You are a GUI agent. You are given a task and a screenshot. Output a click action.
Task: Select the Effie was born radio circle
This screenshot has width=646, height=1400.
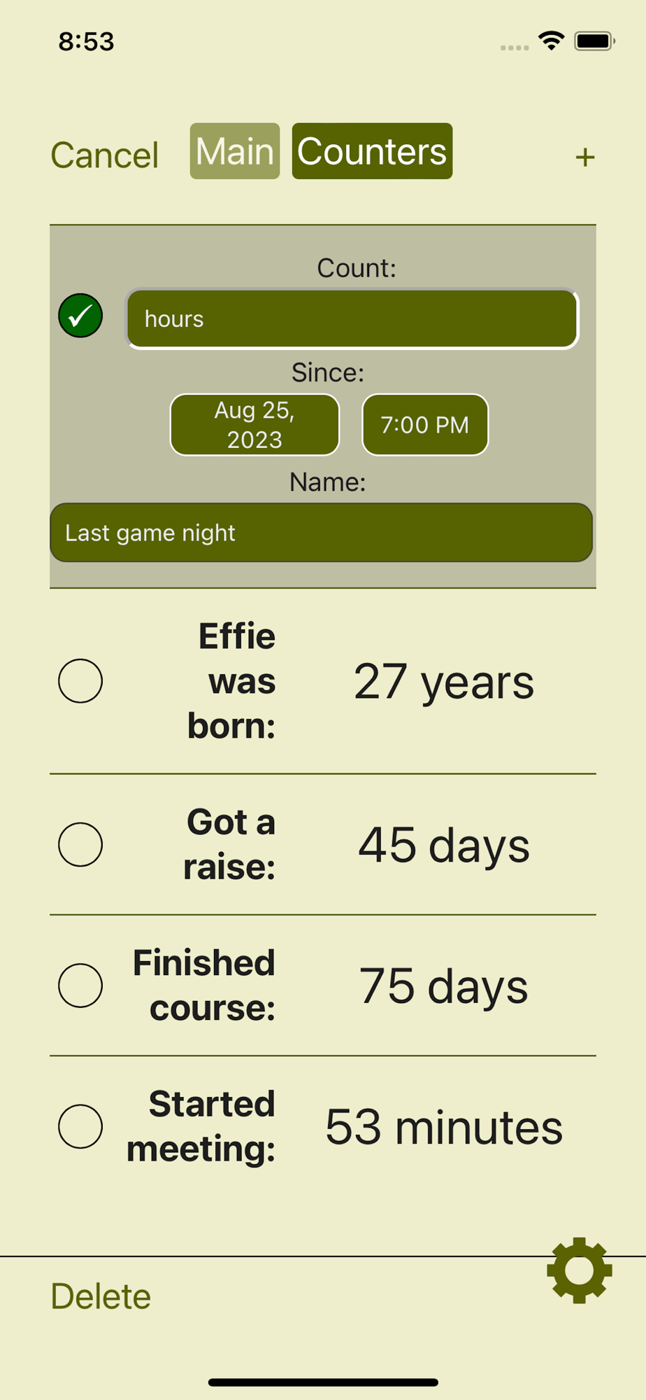(x=80, y=680)
